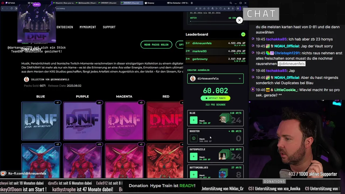The width and height of the screenshot is (345, 194).
Task: Open the dirkneuenfels creator dropdown
Action: click(215, 79)
